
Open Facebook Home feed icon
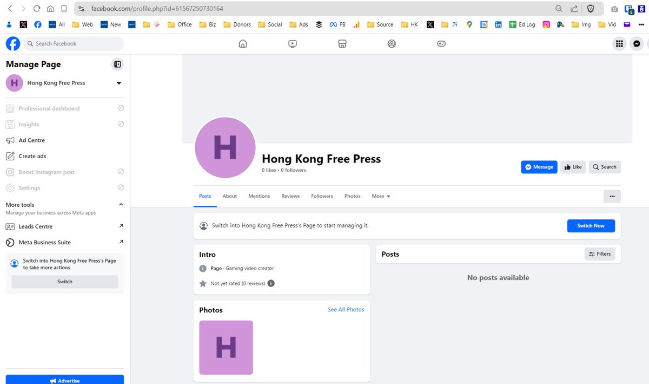pos(243,44)
